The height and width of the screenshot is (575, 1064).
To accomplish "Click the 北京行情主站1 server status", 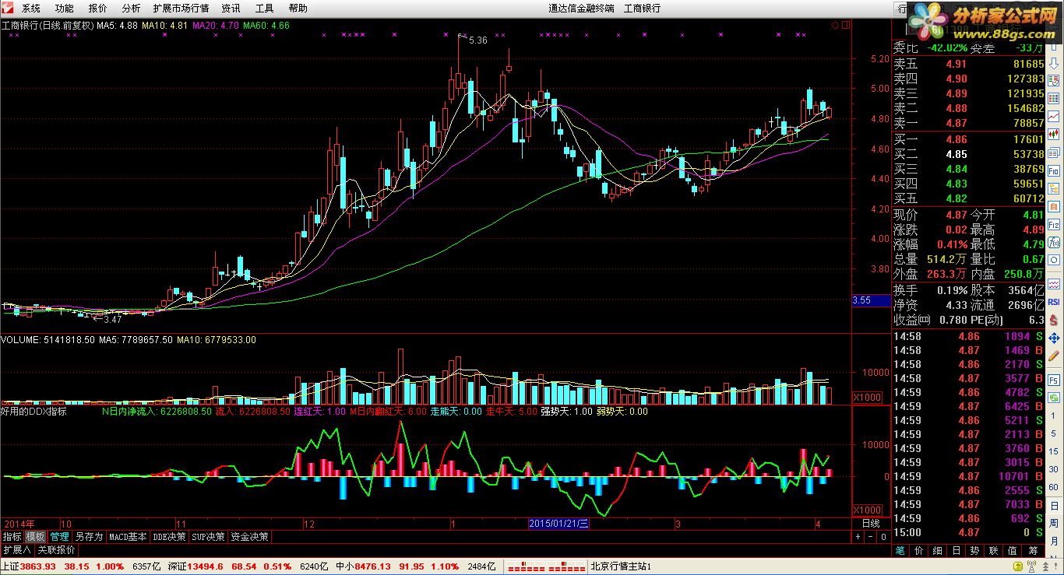I will click(620, 566).
